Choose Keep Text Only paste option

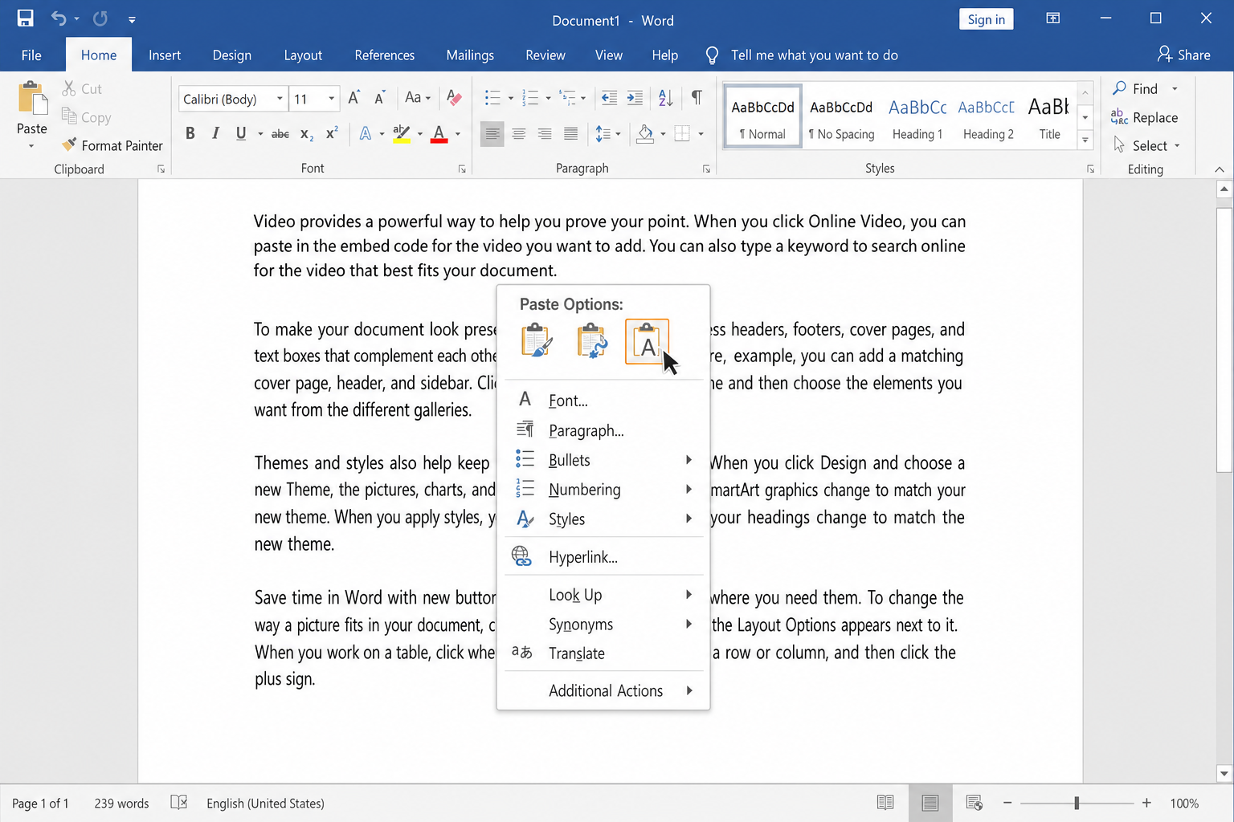point(647,341)
